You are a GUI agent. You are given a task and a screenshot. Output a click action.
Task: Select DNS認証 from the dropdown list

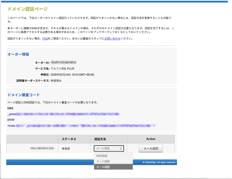pos(102,156)
